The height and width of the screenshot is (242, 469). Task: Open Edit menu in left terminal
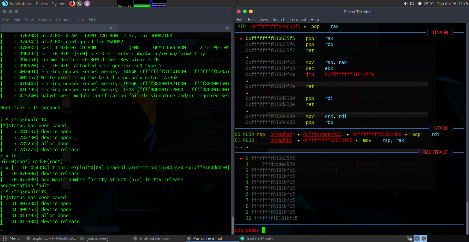[17, 20]
